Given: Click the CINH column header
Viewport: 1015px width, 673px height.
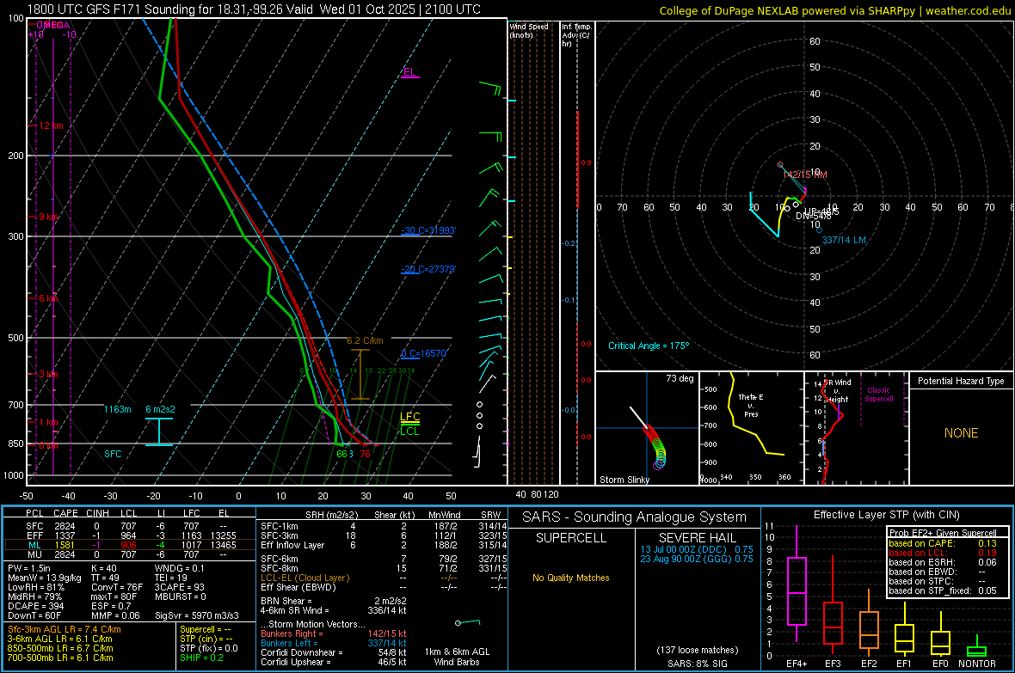Looking at the screenshot, I should coord(97,513).
